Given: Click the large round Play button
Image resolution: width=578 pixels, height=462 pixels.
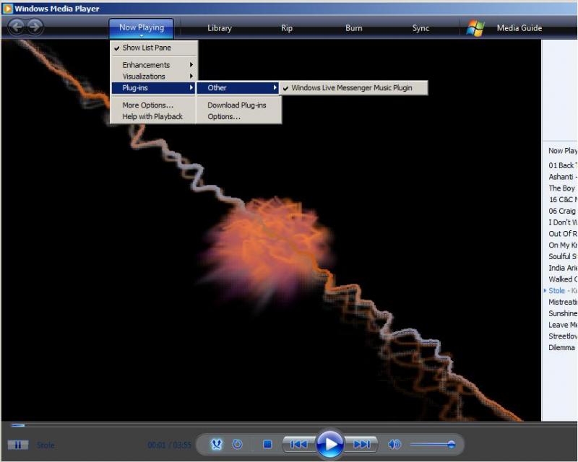Looking at the screenshot, I should 330,445.
